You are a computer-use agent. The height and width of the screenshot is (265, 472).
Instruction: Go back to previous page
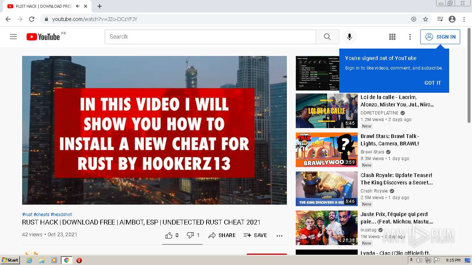tap(8, 19)
